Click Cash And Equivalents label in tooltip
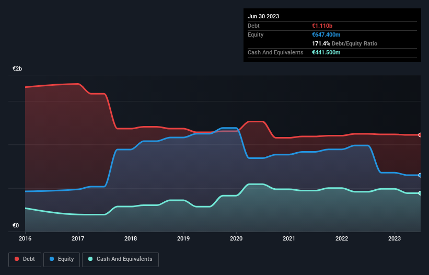The height and width of the screenshot is (275, 429). [275, 52]
